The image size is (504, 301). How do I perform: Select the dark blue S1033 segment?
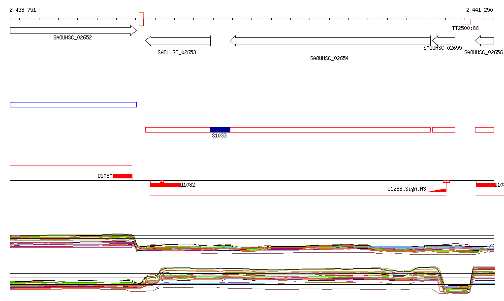point(220,130)
